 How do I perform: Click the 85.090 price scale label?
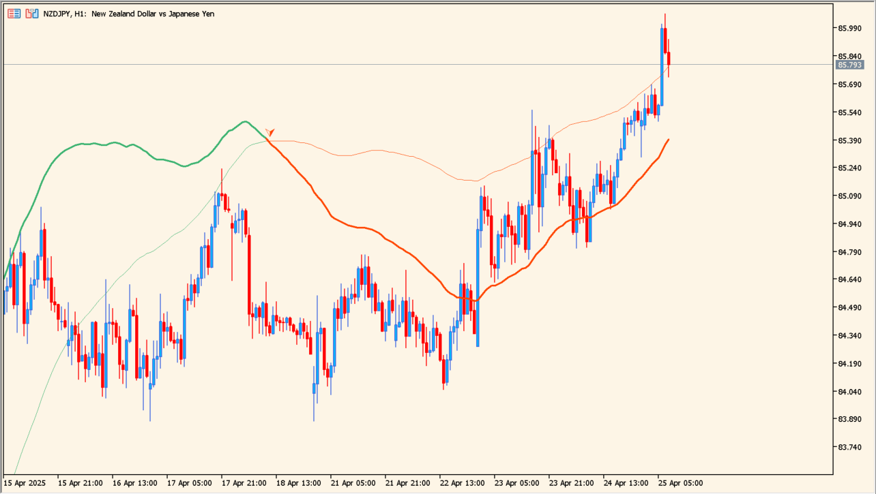point(849,196)
